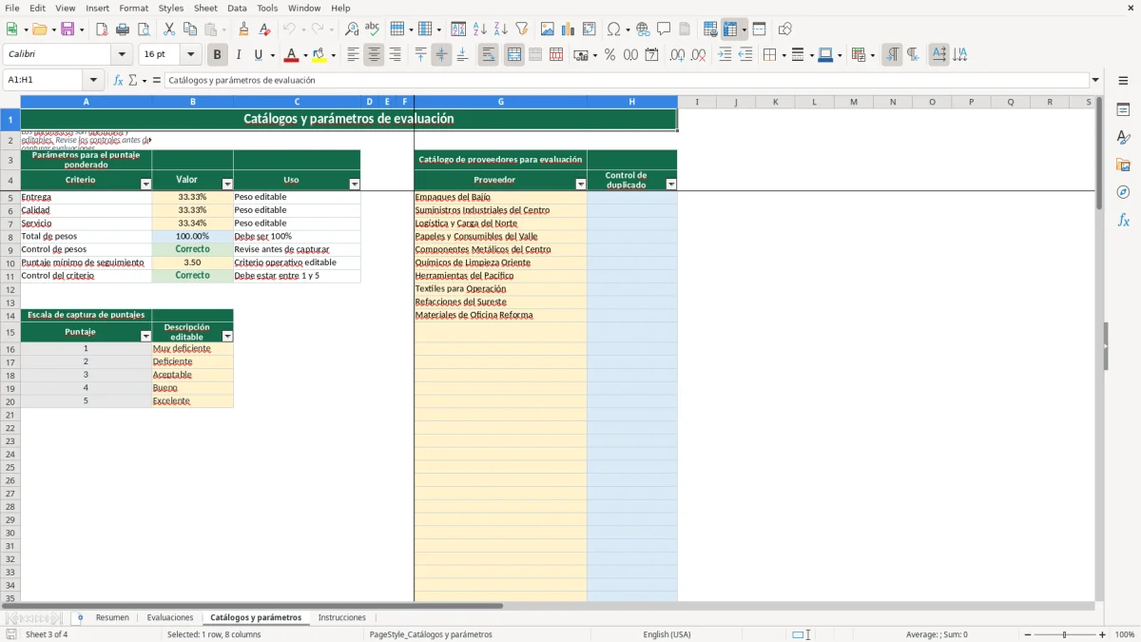Screen dimensions: 1141x642
Task: Open the Control de duplicado filter dropdown
Action: (671, 184)
